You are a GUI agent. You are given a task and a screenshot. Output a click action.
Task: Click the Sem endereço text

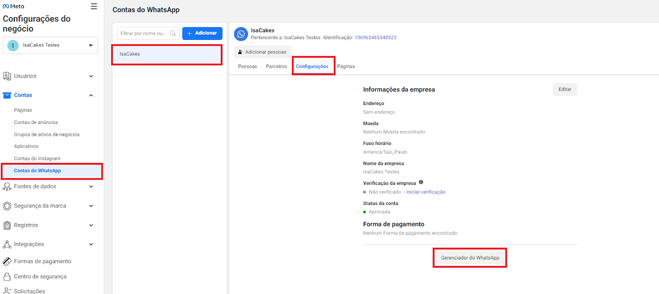click(x=379, y=112)
